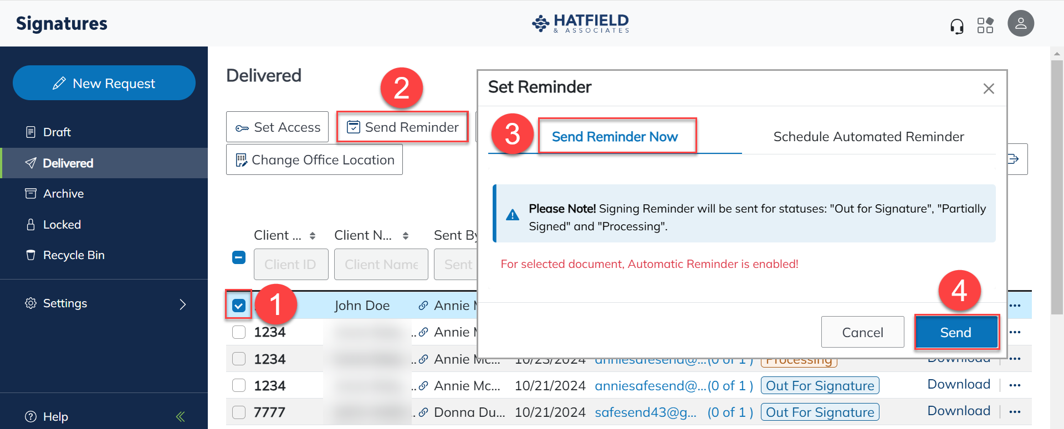Switch to Schedule Automated Reminder tab
Viewport: 1064px width, 429px height.
point(868,137)
